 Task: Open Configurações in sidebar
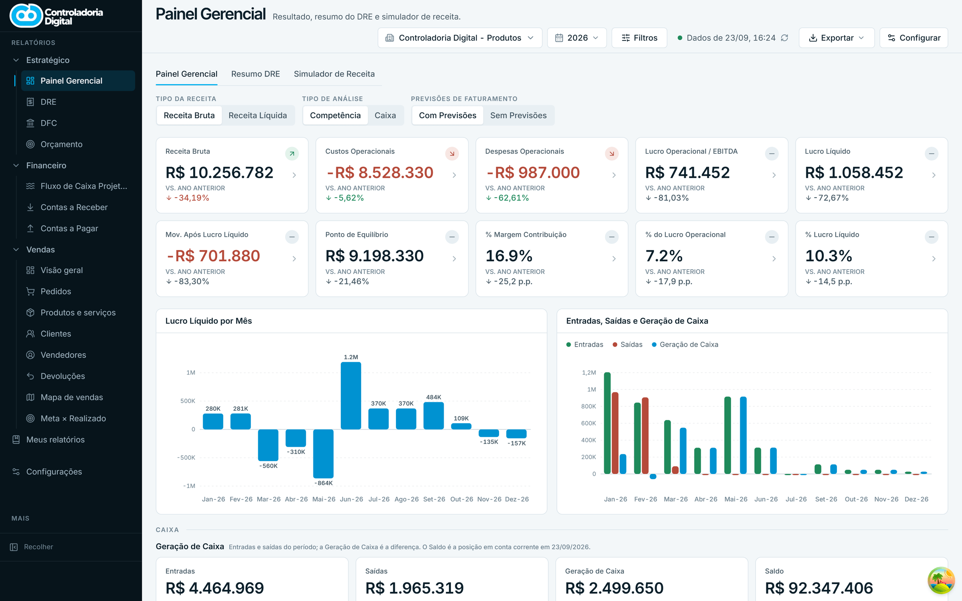71,472
